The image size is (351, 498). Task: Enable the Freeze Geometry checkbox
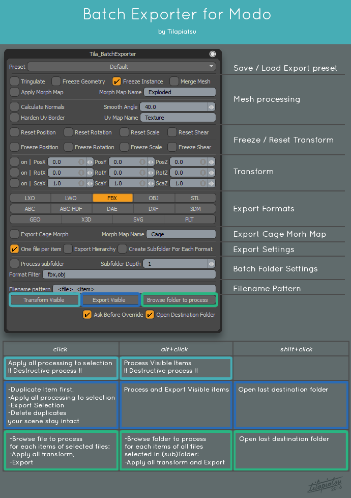tap(56, 81)
